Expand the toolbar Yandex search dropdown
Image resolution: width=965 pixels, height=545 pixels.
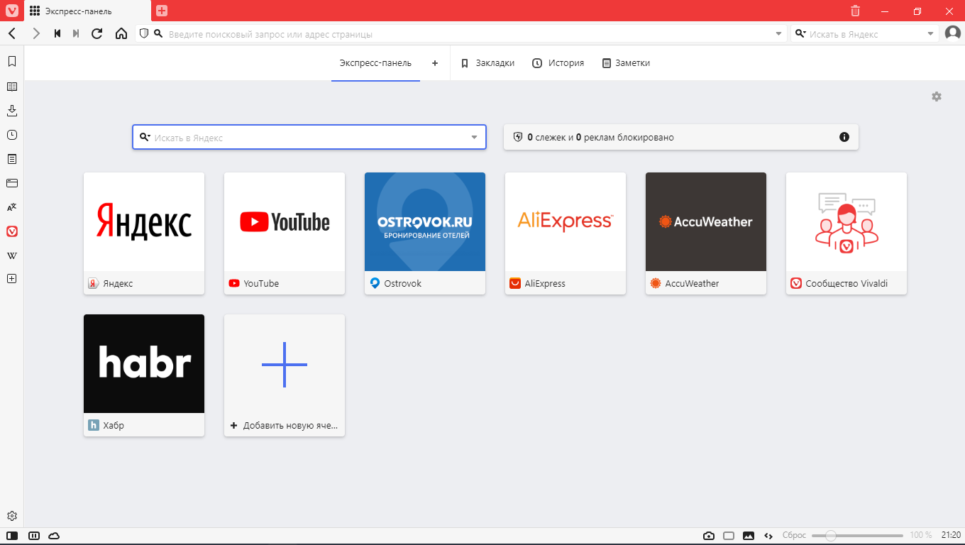tap(931, 34)
